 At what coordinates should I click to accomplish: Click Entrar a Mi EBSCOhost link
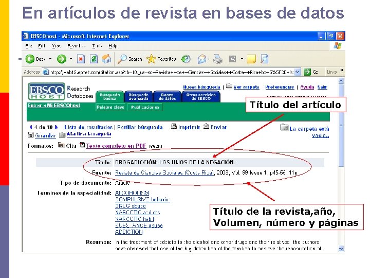(54, 106)
